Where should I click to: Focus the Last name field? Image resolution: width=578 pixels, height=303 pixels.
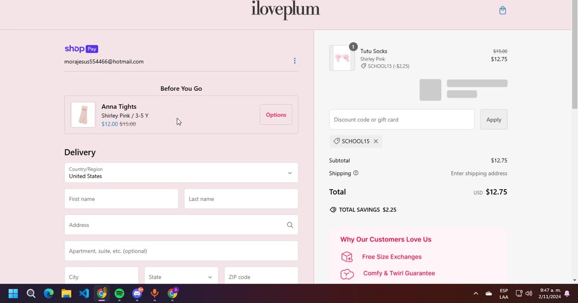click(x=241, y=199)
